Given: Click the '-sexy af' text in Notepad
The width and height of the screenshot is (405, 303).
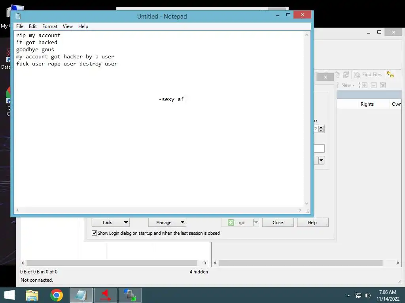Looking at the screenshot, I should coord(171,99).
